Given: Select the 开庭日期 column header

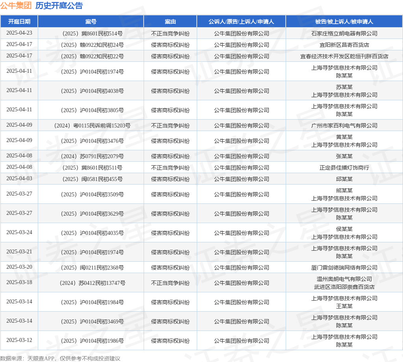Looking at the screenshot, I should [19, 22].
